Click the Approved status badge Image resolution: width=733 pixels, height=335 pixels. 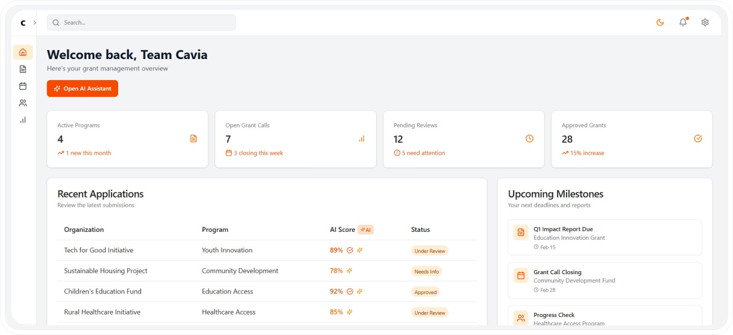425,292
